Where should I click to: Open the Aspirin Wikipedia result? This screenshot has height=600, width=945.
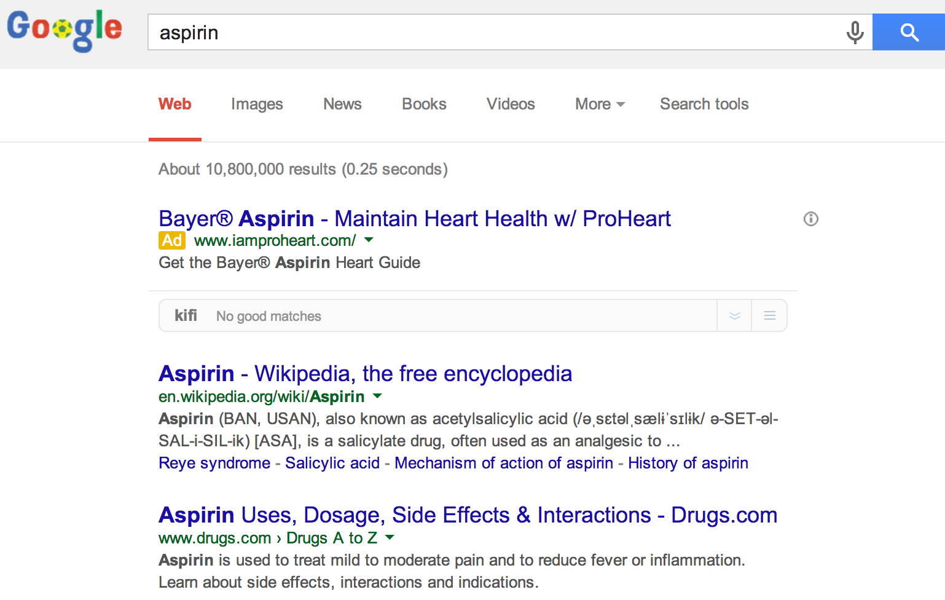tap(365, 373)
